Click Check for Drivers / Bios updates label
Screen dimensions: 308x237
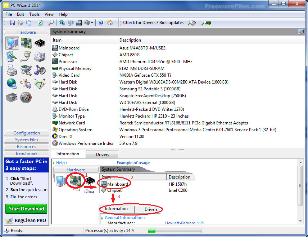click(x=153, y=23)
